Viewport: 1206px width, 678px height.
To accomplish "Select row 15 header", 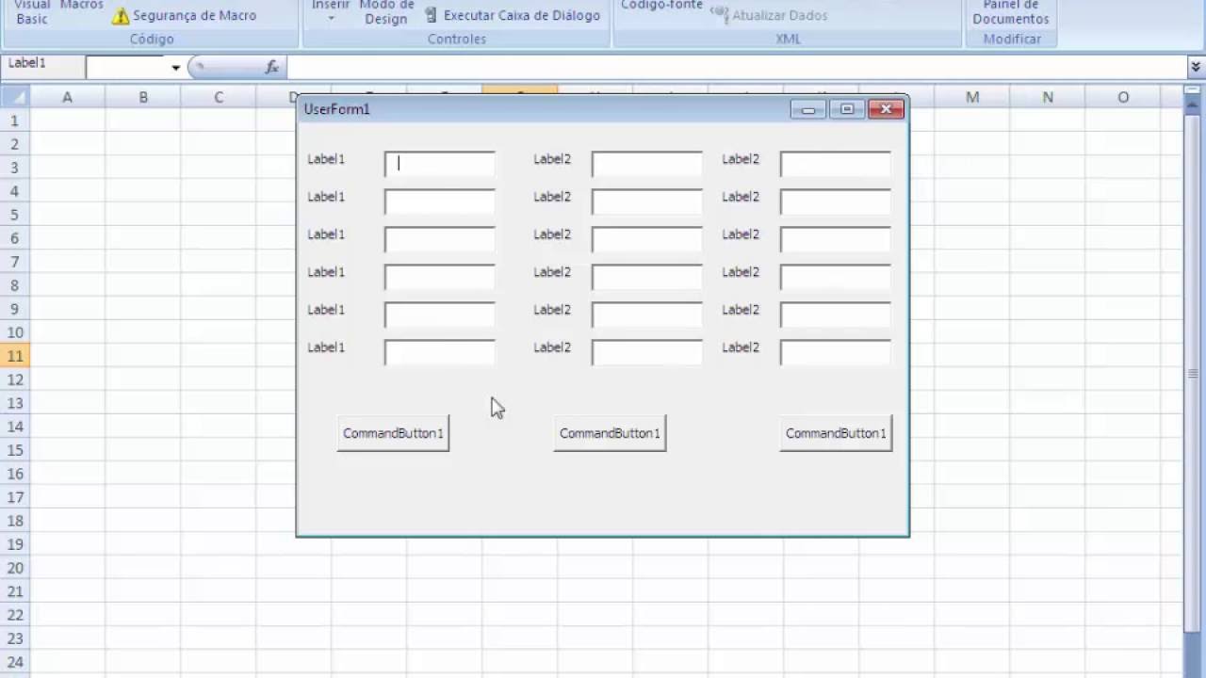I will click(15, 450).
